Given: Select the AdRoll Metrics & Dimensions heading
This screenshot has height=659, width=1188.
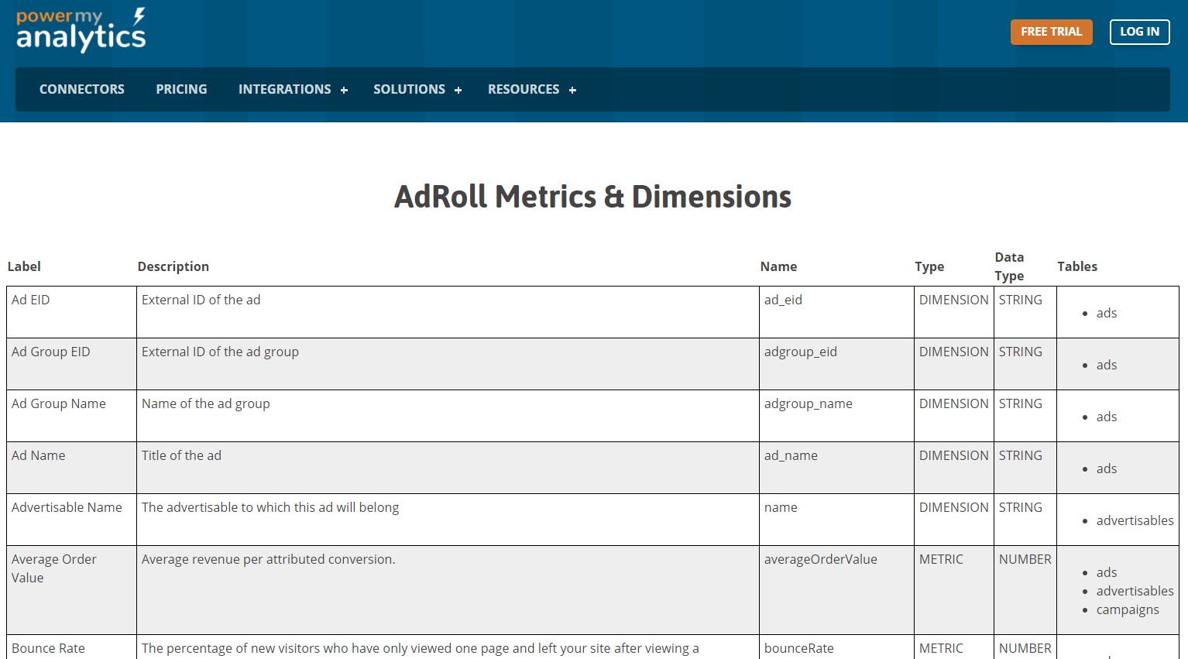Looking at the screenshot, I should pos(593,197).
